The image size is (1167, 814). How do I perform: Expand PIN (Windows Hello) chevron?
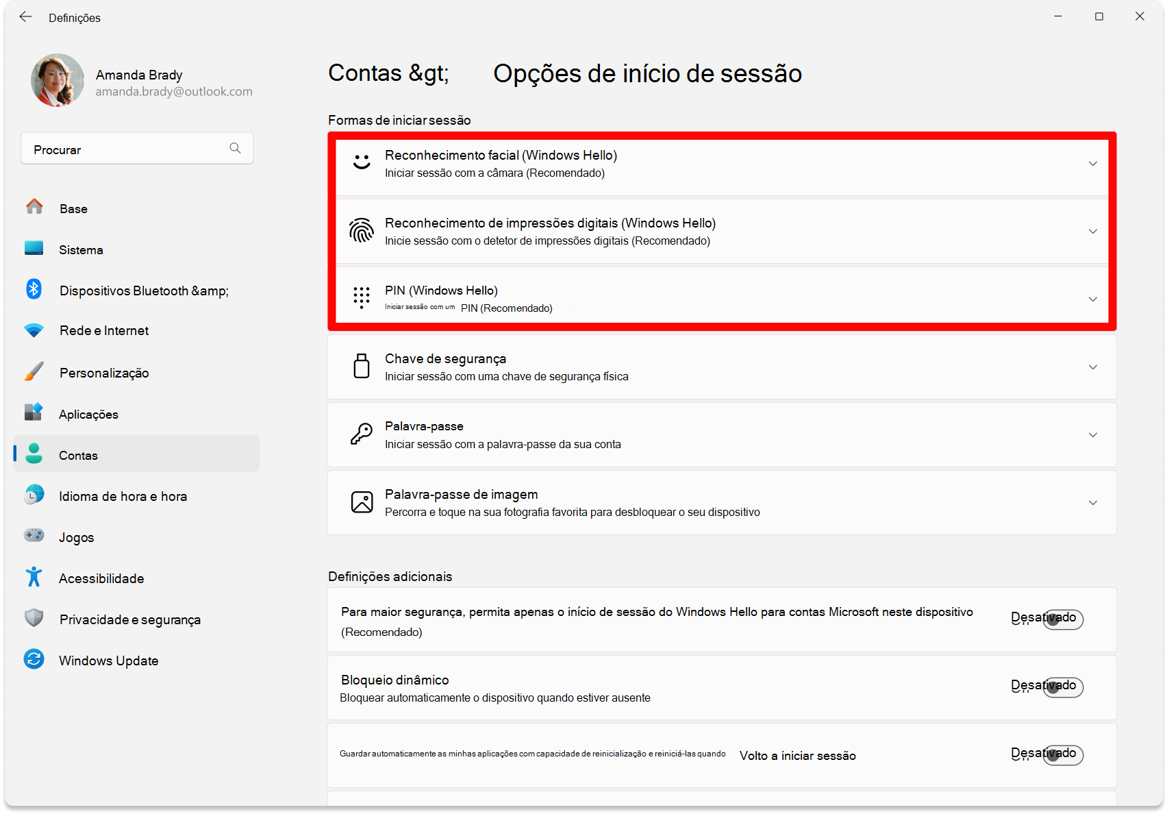pyautogui.click(x=1093, y=299)
